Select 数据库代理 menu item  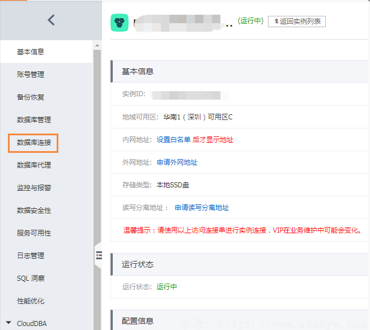(x=34, y=165)
